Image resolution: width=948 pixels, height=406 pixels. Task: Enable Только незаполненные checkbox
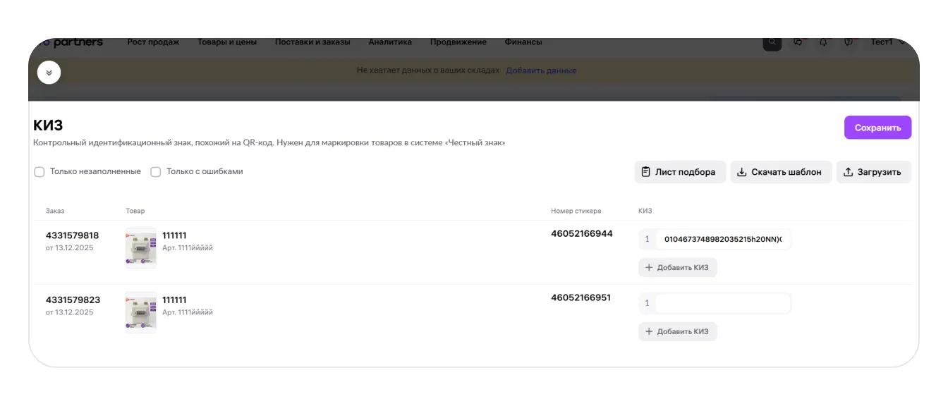coord(39,172)
